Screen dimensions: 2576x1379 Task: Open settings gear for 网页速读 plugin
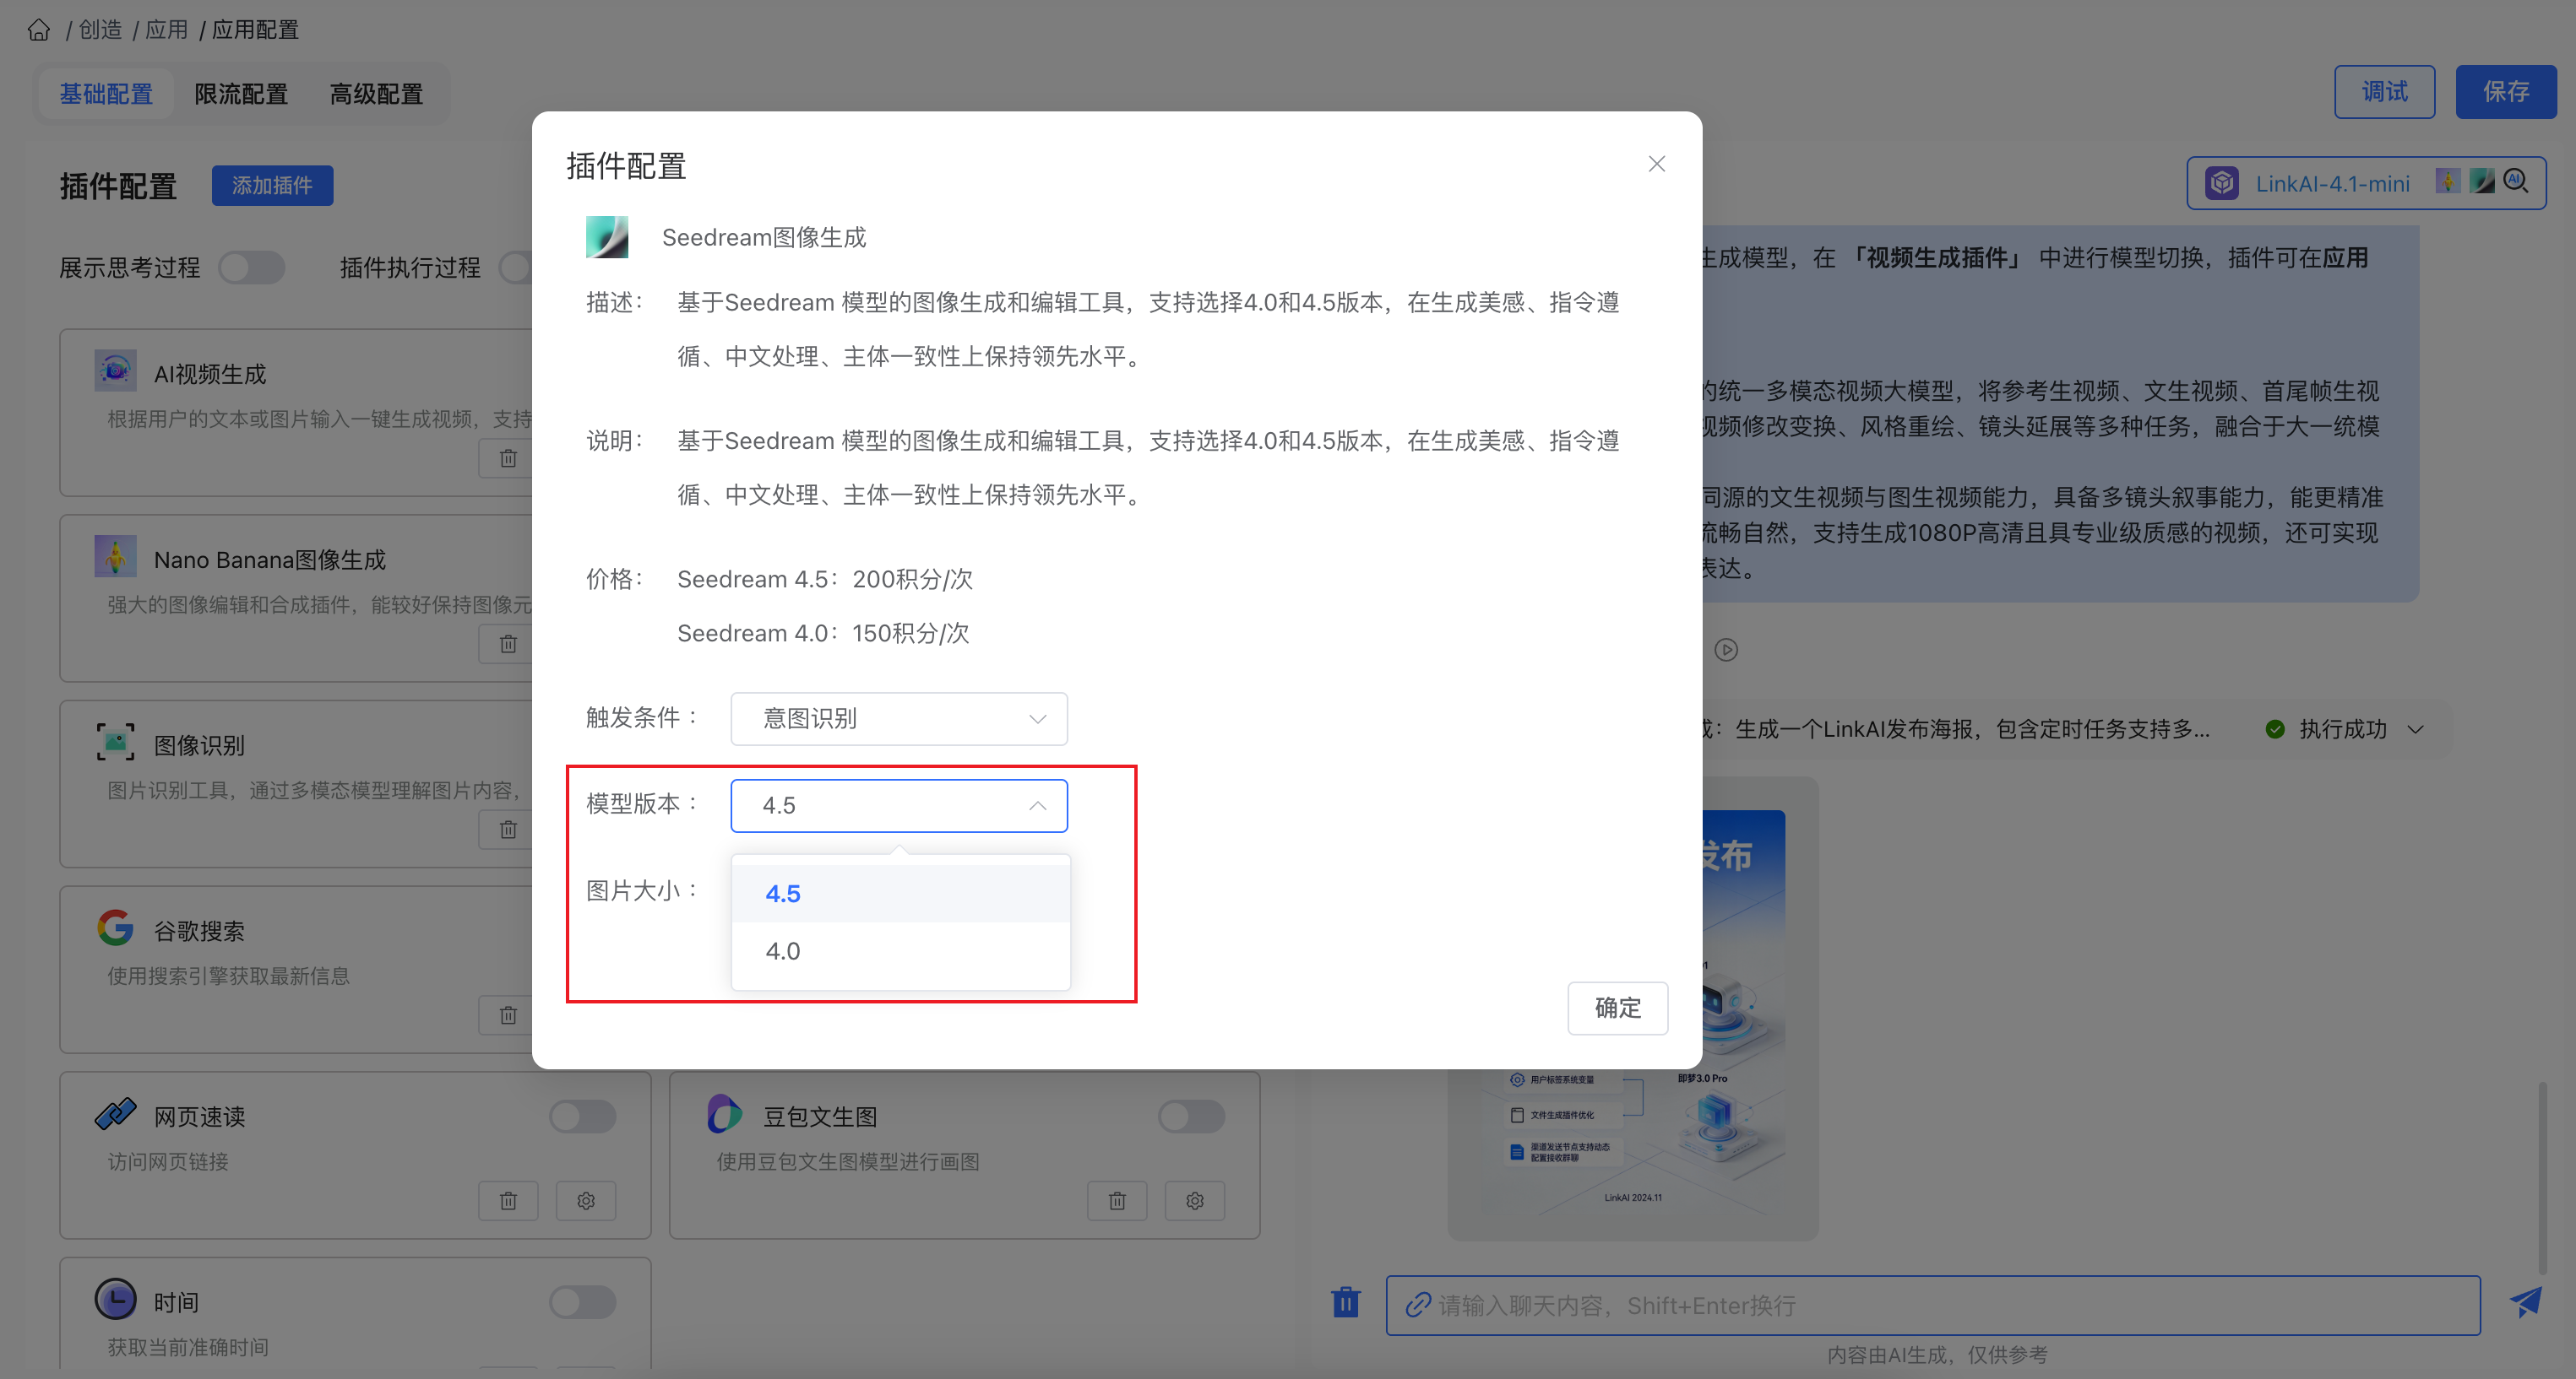(586, 1200)
